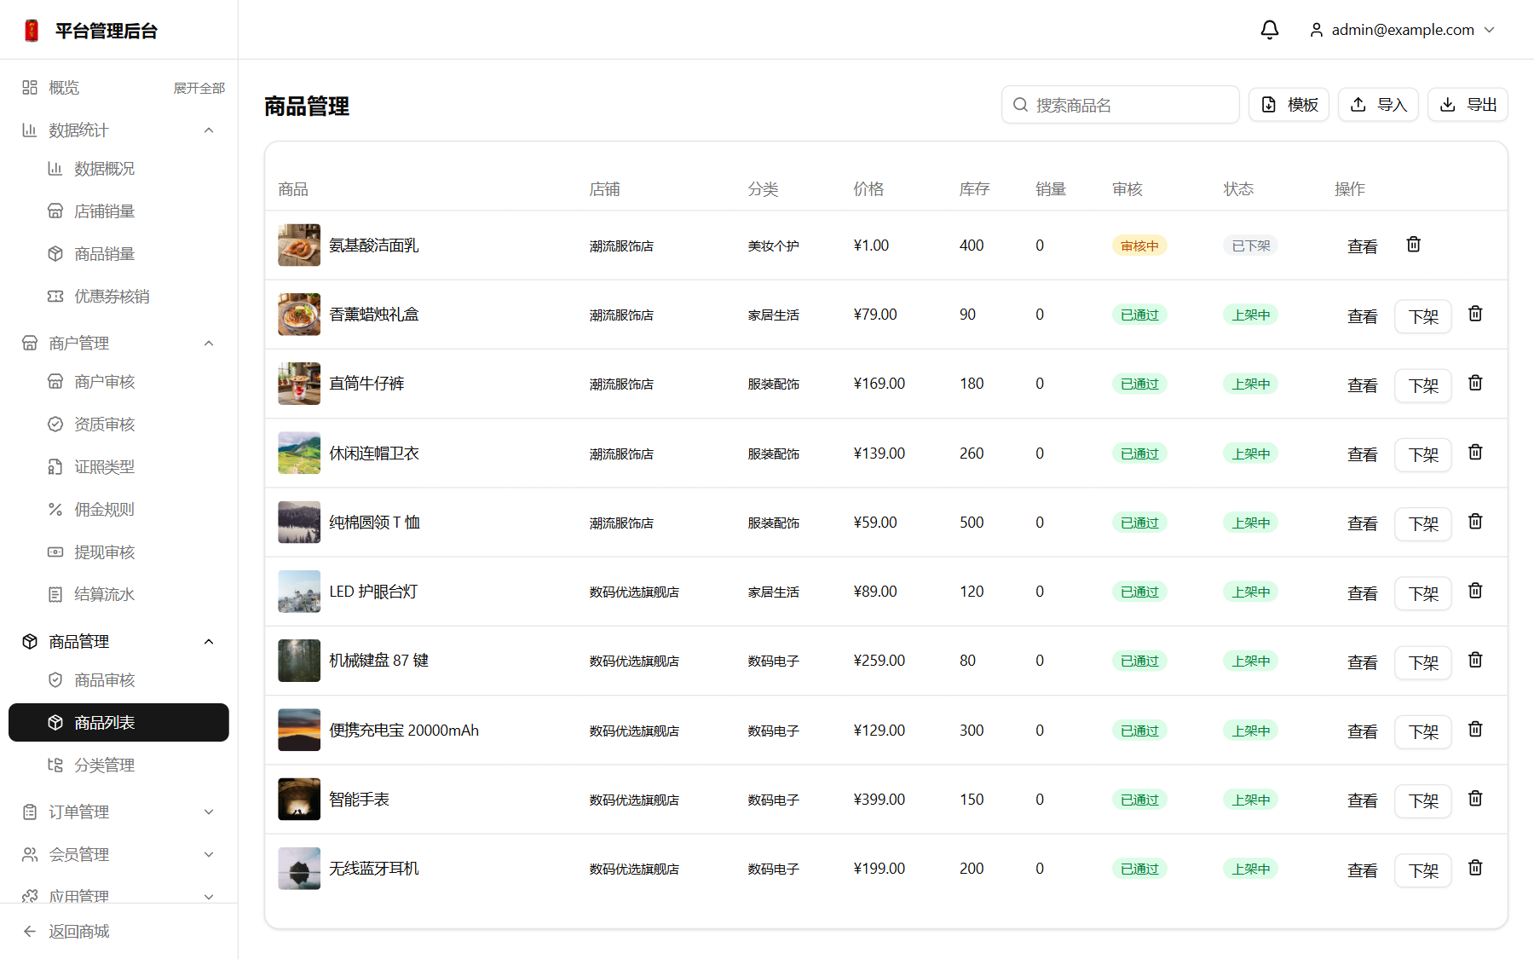Delete 直筒牛仔裤 using its trash icon
Viewport: 1534px width, 959px height.
click(1475, 383)
